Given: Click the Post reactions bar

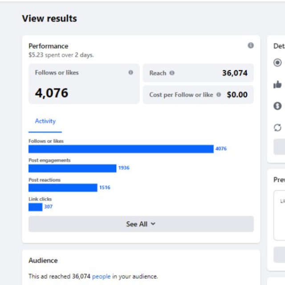Looking at the screenshot, I should [63, 187].
